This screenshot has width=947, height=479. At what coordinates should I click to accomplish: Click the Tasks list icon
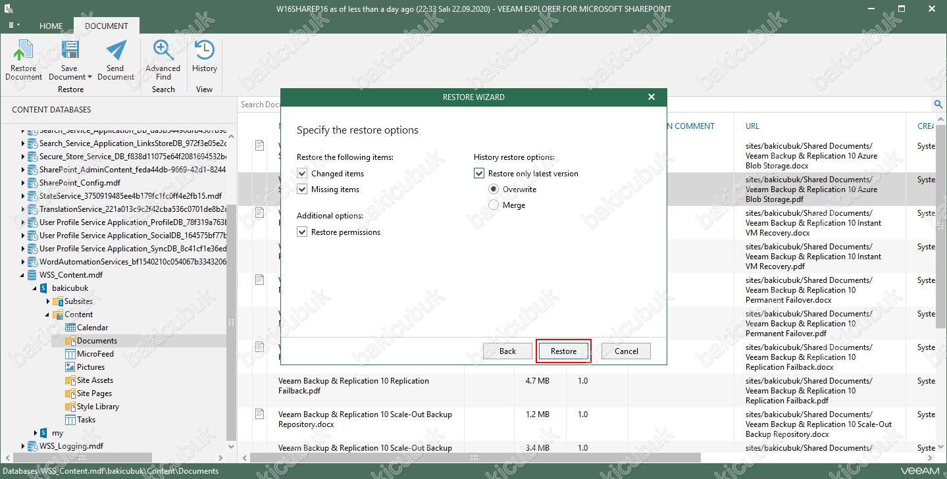(x=71, y=420)
